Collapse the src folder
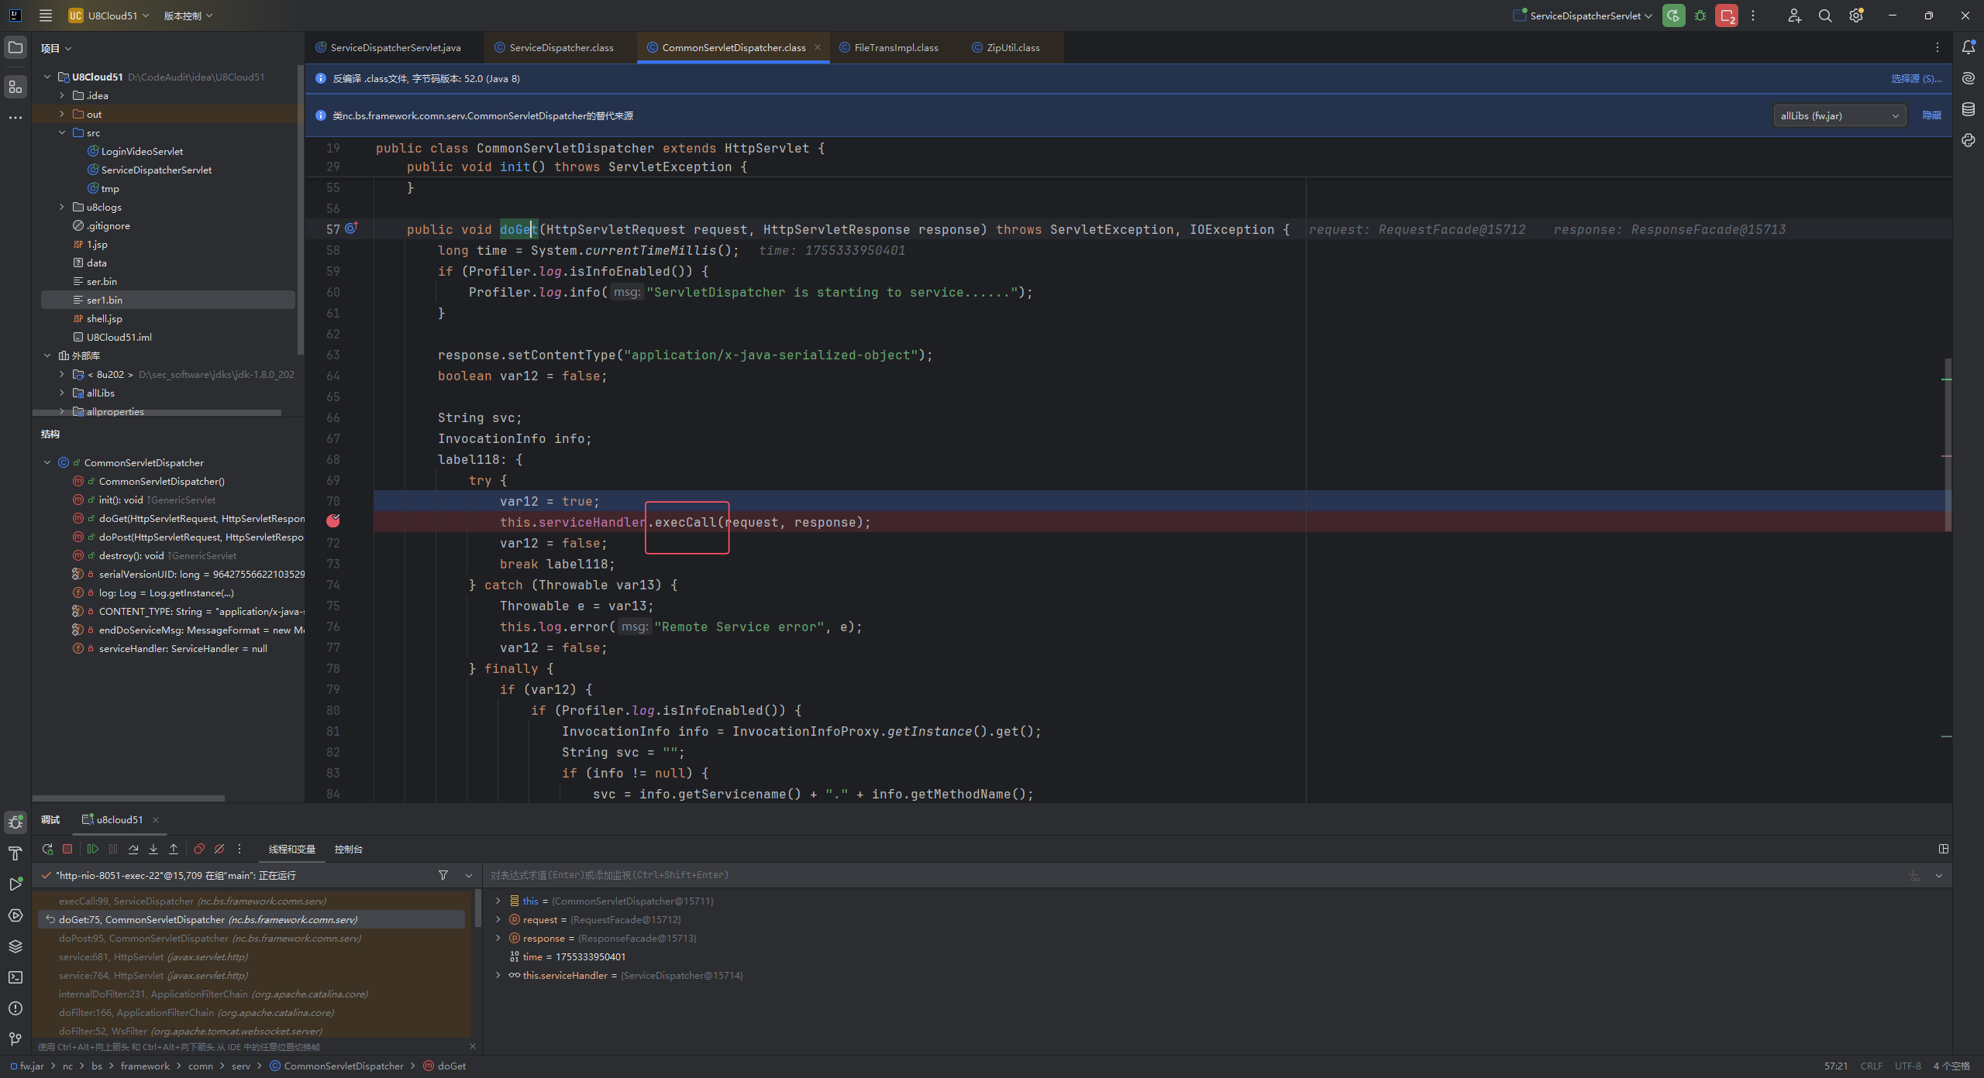Screen dimensions: 1984x1078 coord(62,132)
